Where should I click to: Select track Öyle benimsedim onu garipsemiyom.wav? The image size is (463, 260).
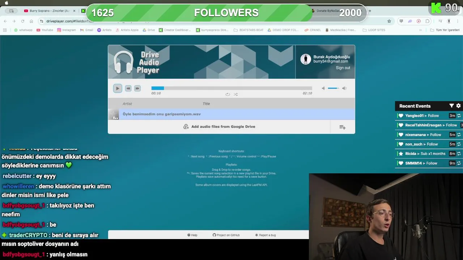tap(231, 114)
